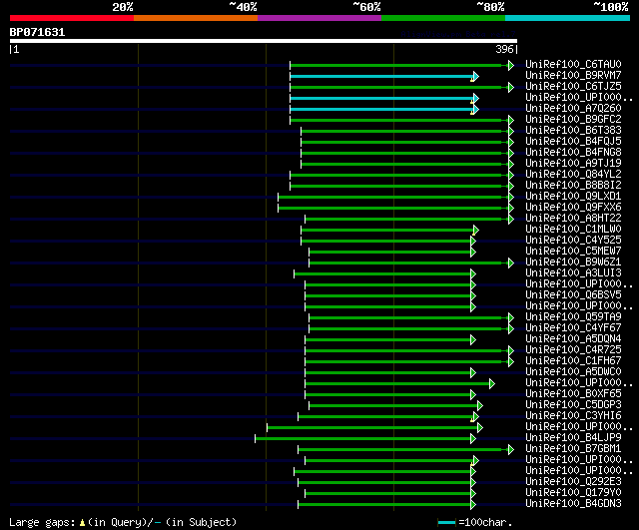The height and width of the screenshot is (530, 639).
Task: Click the green alignment bar of UniRef100_Q9FXX6
Action: click(x=392, y=209)
